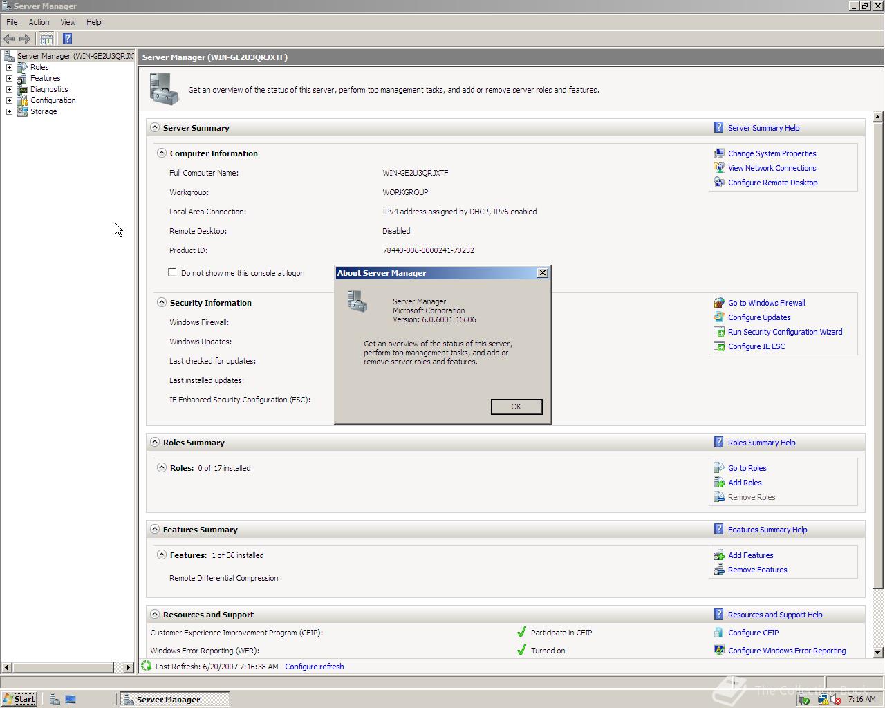Open the Action menu

(39, 22)
